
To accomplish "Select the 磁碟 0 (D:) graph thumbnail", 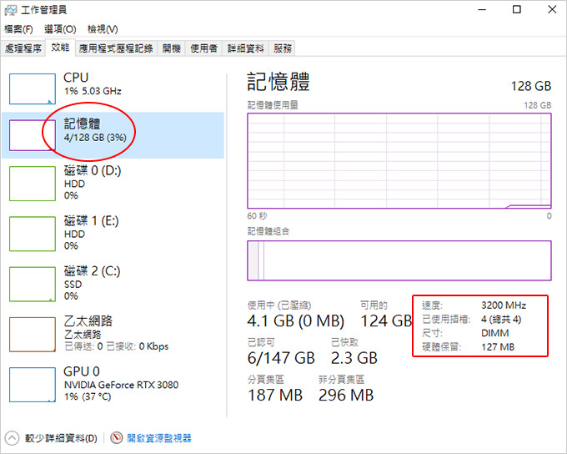I will pyautogui.click(x=33, y=184).
